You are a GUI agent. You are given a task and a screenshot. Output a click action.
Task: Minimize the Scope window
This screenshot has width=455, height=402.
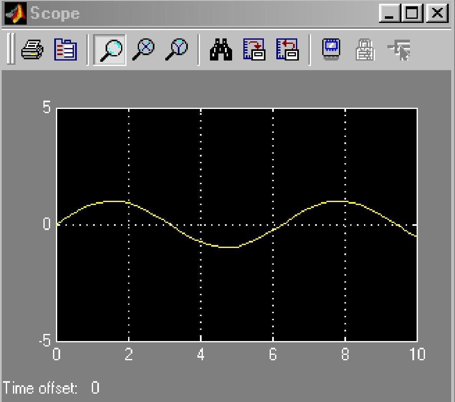[x=390, y=13]
